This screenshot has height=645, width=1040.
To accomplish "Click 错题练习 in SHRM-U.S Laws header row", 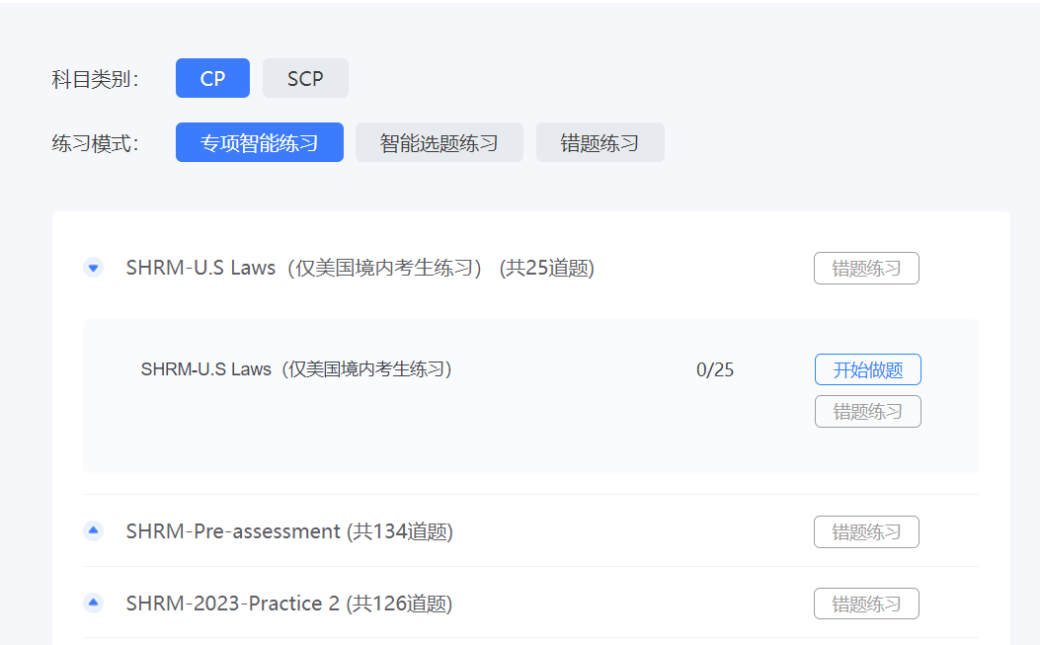I will [866, 268].
